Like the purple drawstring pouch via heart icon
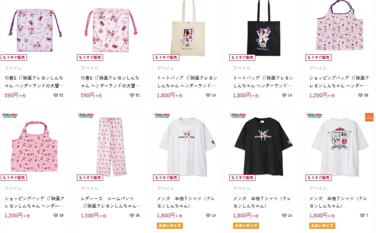Screen dimensions: 376x233 56,95
